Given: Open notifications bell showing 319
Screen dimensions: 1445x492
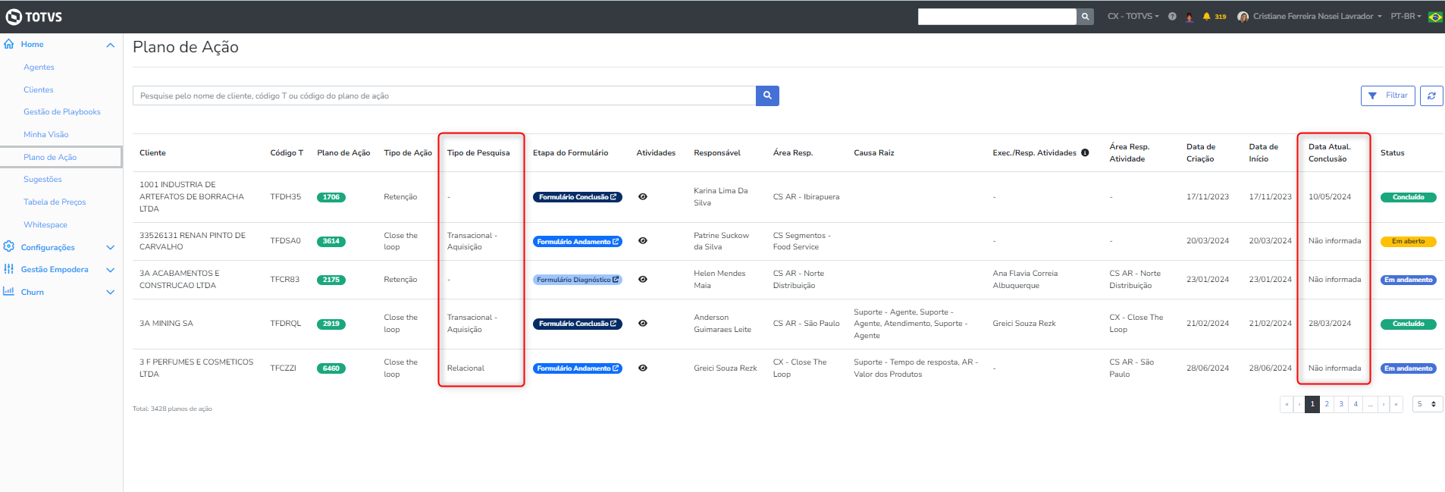Looking at the screenshot, I should coord(1207,17).
